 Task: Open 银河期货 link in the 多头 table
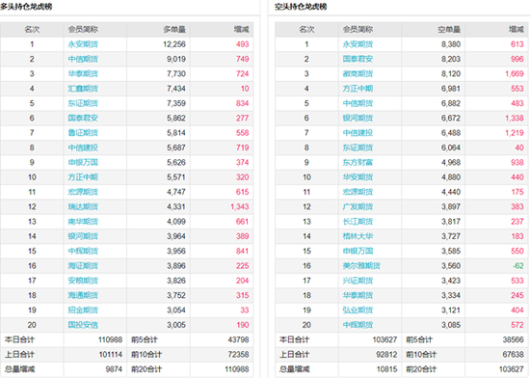(x=83, y=236)
